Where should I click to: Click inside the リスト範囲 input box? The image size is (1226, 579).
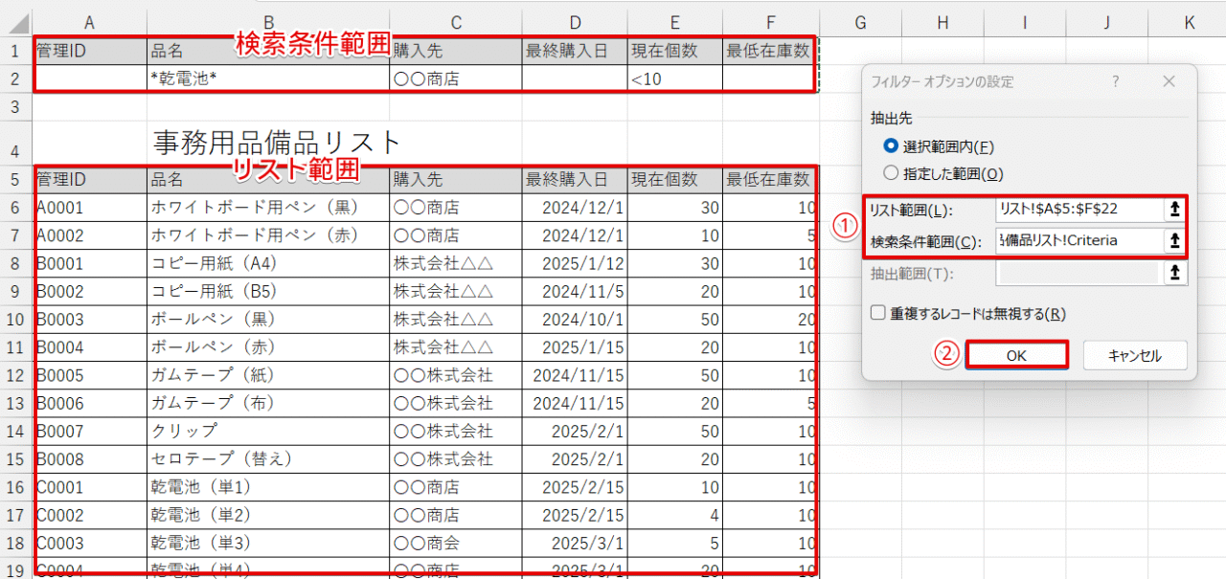tap(1078, 210)
